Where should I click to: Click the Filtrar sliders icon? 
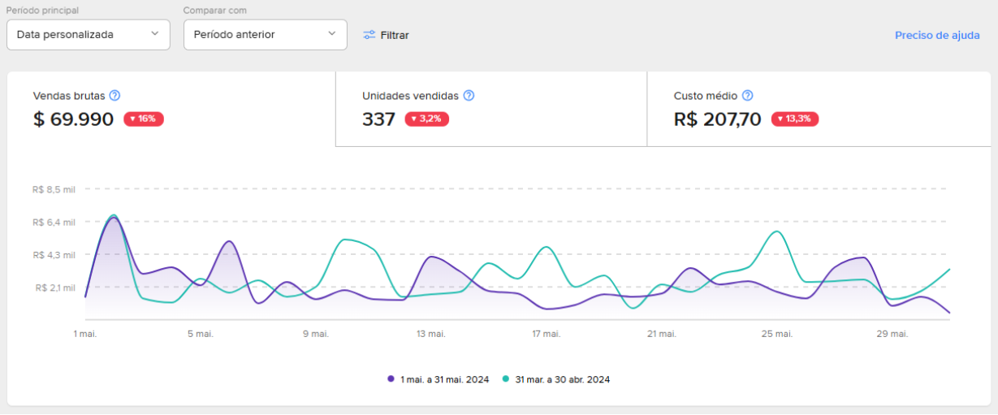[369, 35]
